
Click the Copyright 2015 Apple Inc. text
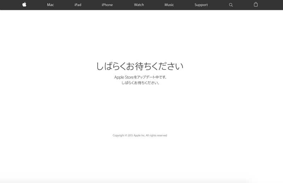pyautogui.click(x=140, y=135)
